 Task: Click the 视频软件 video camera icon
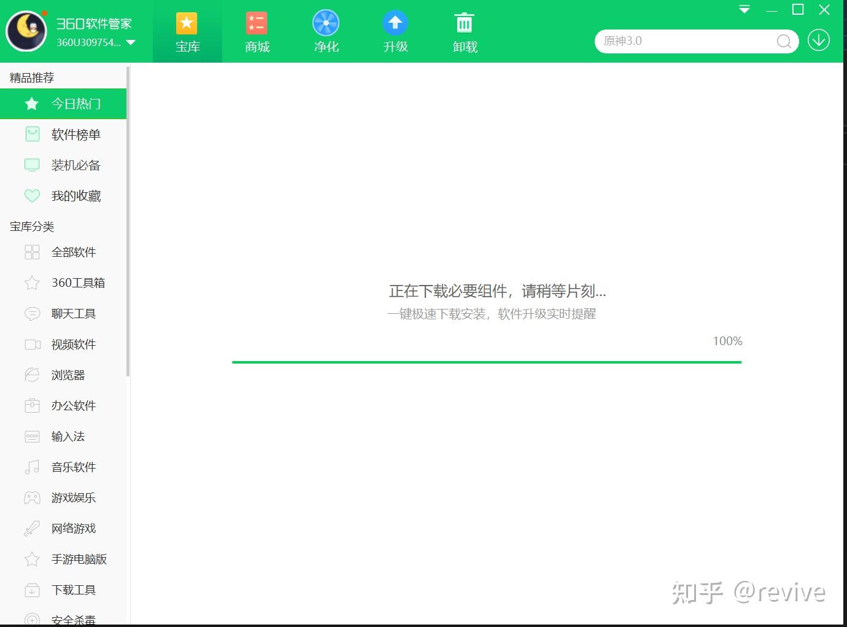click(32, 344)
